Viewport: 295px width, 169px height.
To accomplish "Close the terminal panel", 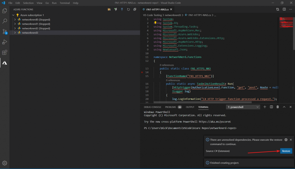I will [x=290, y=107].
